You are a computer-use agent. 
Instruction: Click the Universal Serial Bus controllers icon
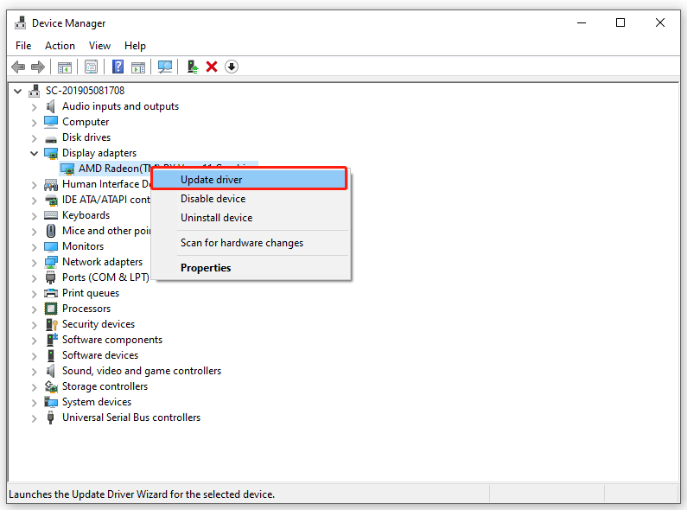[x=51, y=418]
